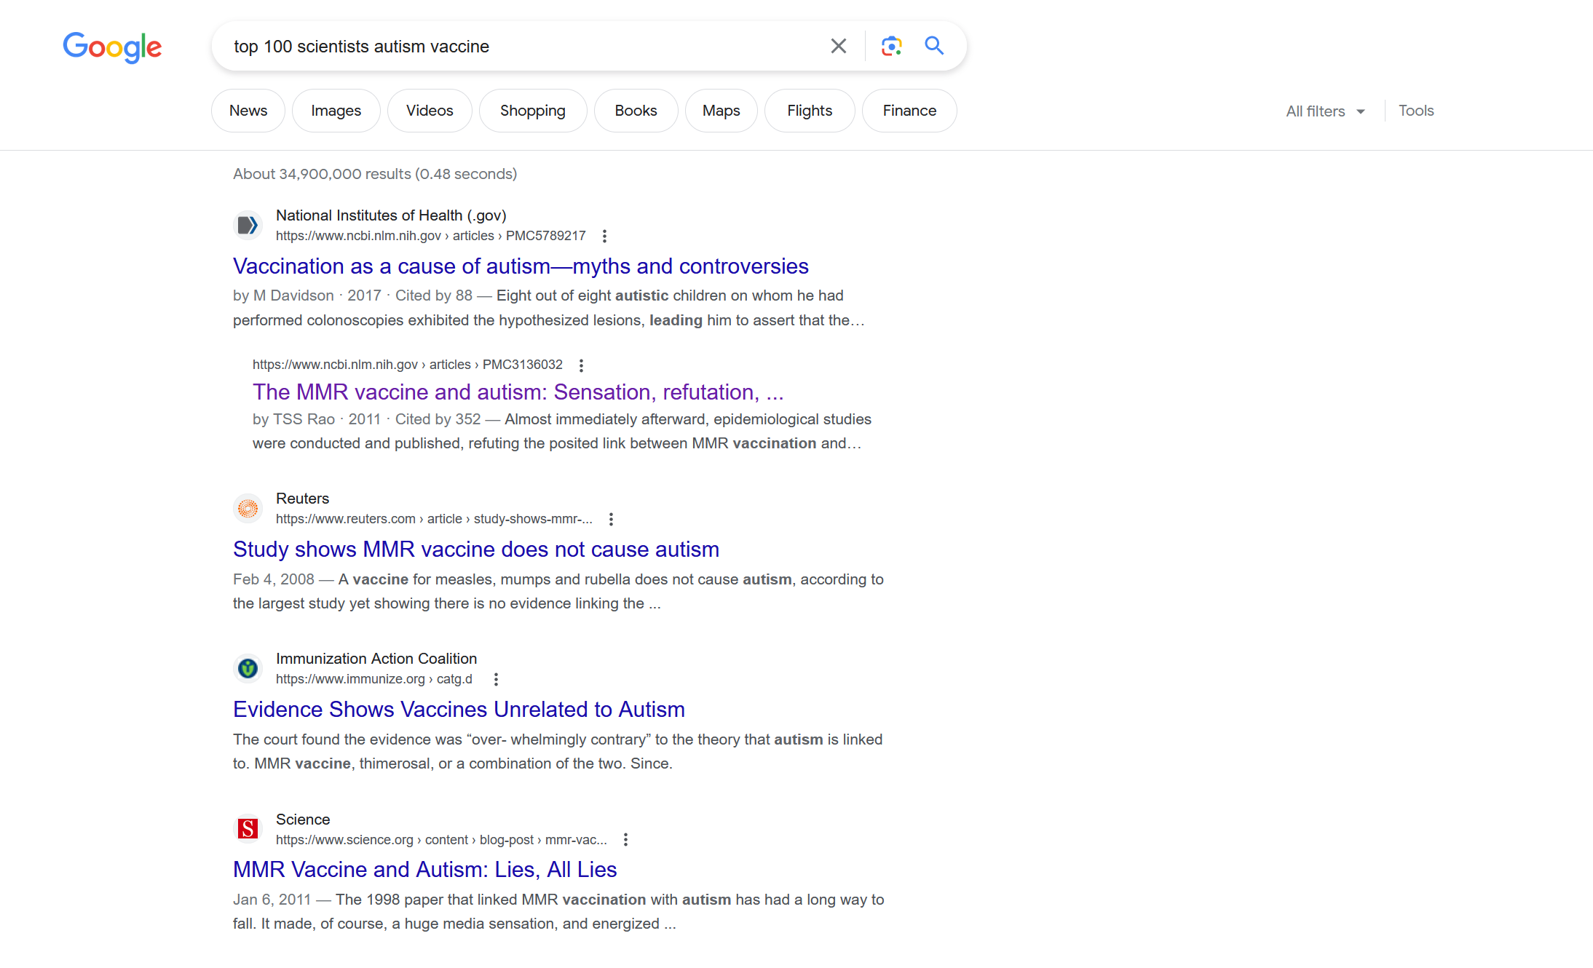
Task: Open three-dot menu beside Science result
Action: point(625,840)
